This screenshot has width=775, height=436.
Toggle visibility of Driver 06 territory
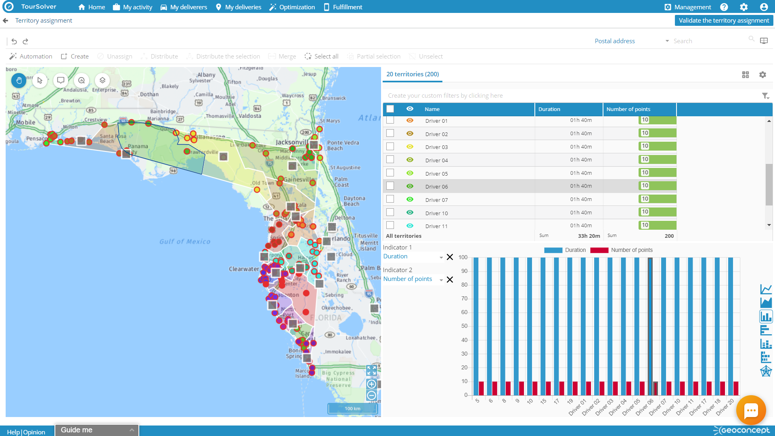point(410,186)
